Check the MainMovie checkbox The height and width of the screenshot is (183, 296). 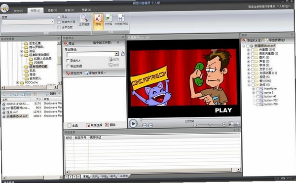[x=258, y=89]
